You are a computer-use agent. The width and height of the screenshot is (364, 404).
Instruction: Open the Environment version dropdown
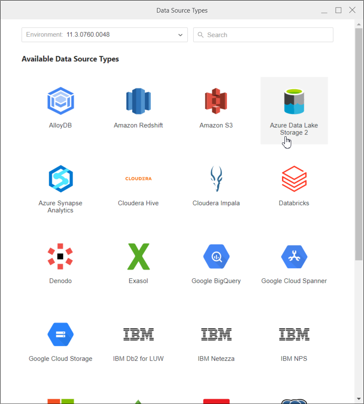pyautogui.click(x=104, y=35)
